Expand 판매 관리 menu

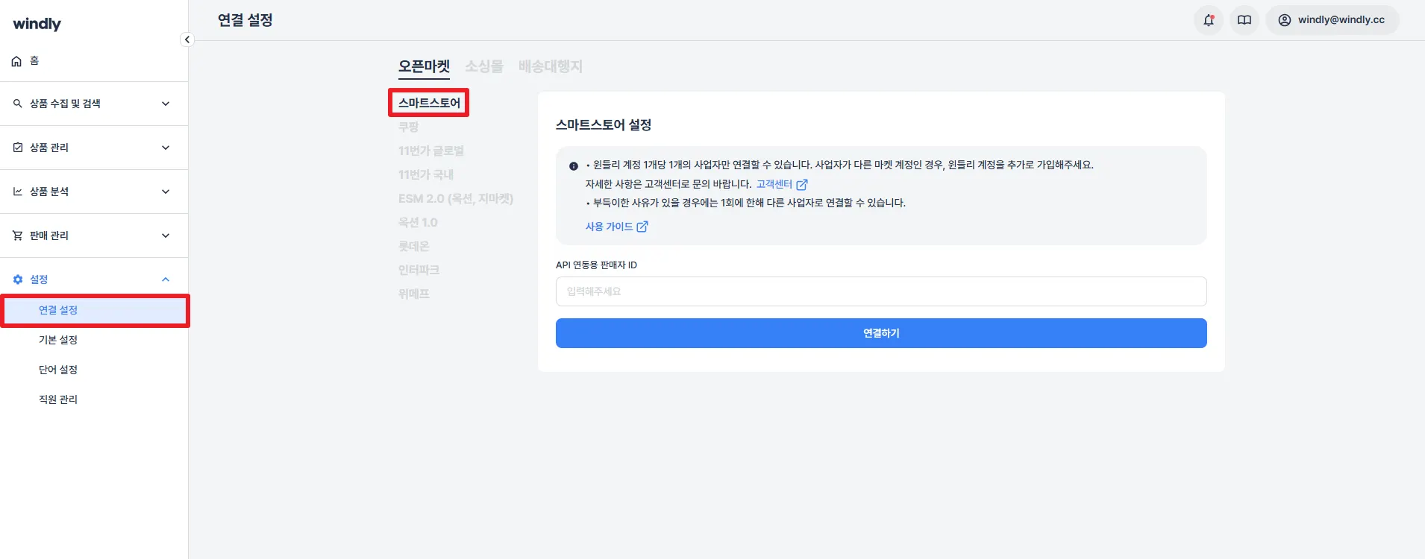click(x=94, y=236)
